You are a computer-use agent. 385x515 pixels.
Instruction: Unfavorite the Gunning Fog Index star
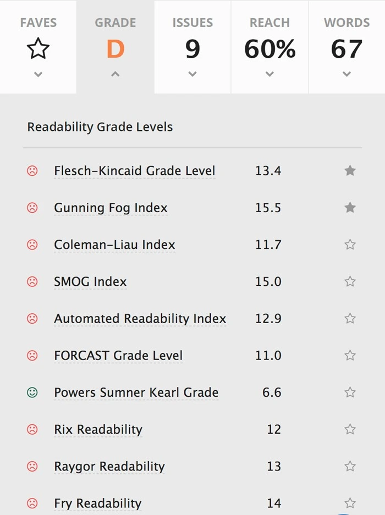350,208
